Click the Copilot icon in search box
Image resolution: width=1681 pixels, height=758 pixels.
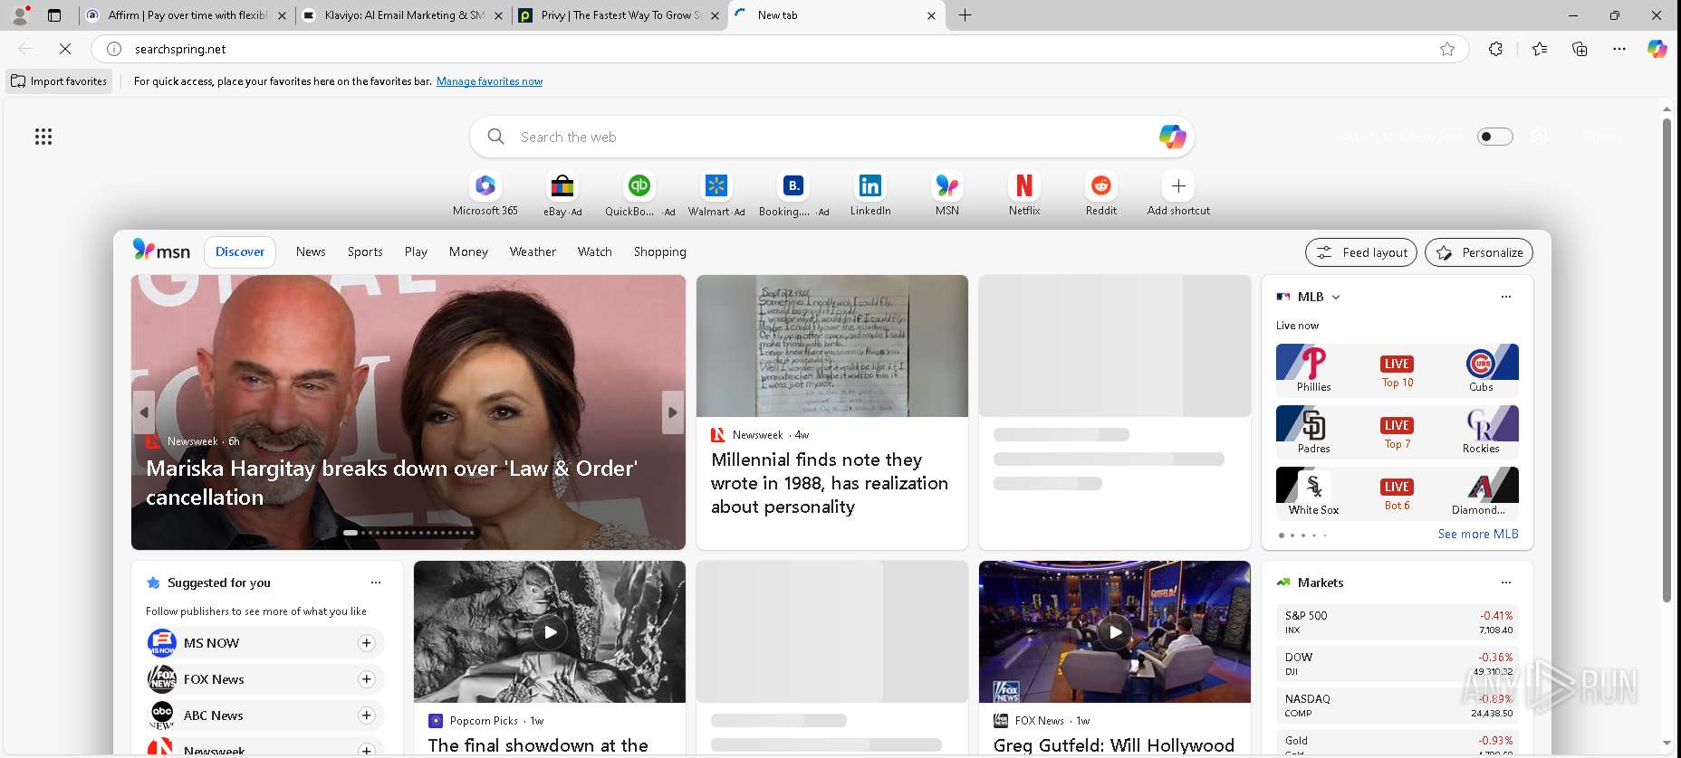(1172, 137)
